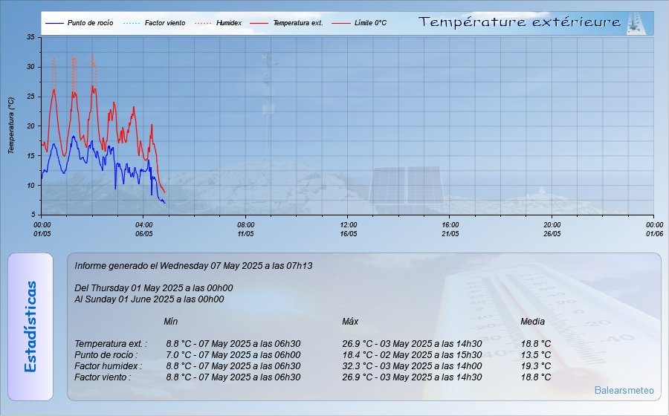The width and height of the screenshot is (669, 416).
Task: Click the 'Temperatura (°C)' y-axis label
Action: 11,126
